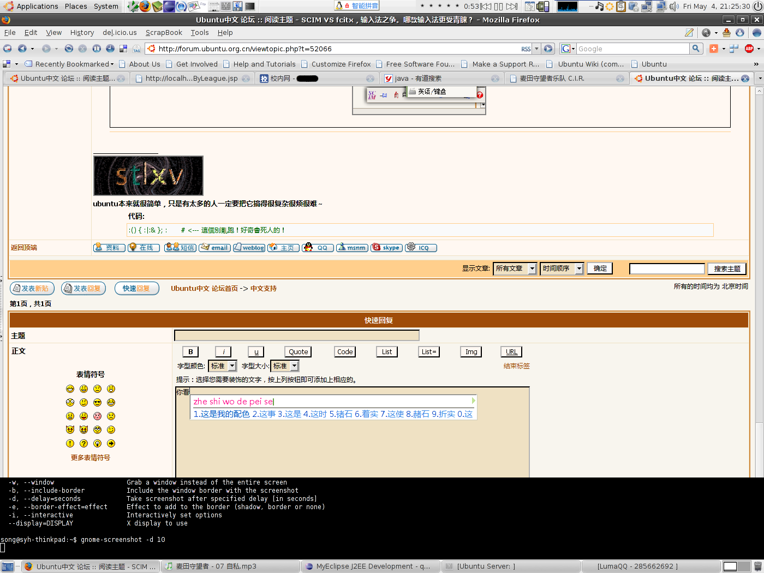Insert the question mark smiley

pos(83,443)
